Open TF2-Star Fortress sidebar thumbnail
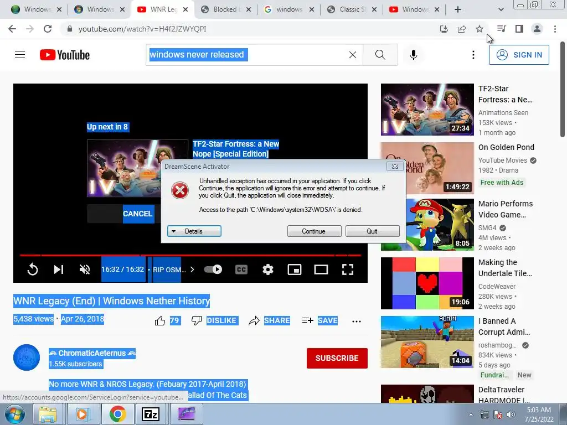567x425 pixels. tap(427, 110)
